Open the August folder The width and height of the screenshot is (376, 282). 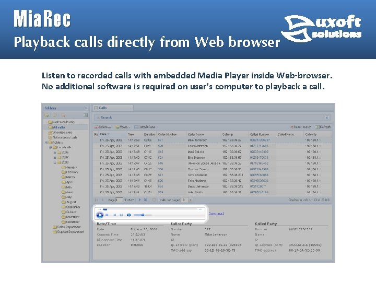coord(69,202)
